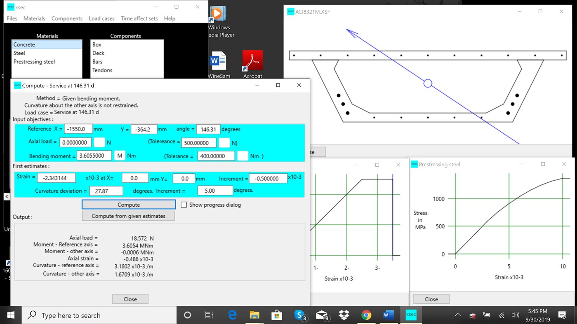577x324 pixels.
Task: Open the xsec app from the taskbar
Action: click(x=410, y=315)
